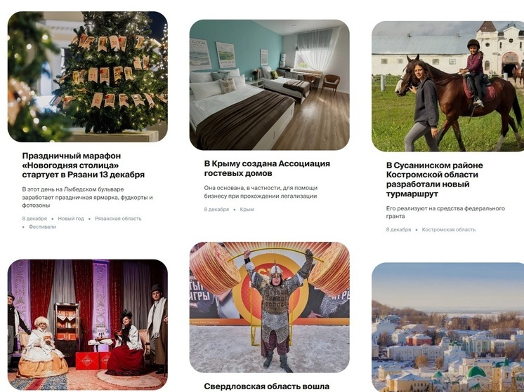Click the armored strongman photo
The width and height of the screenshot is (524, 392).
[x=269, y=307]
